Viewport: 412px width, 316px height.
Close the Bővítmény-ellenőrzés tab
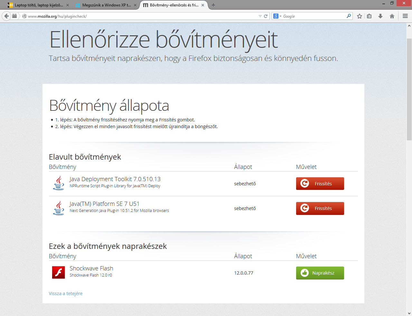click(x=203, y=5)
